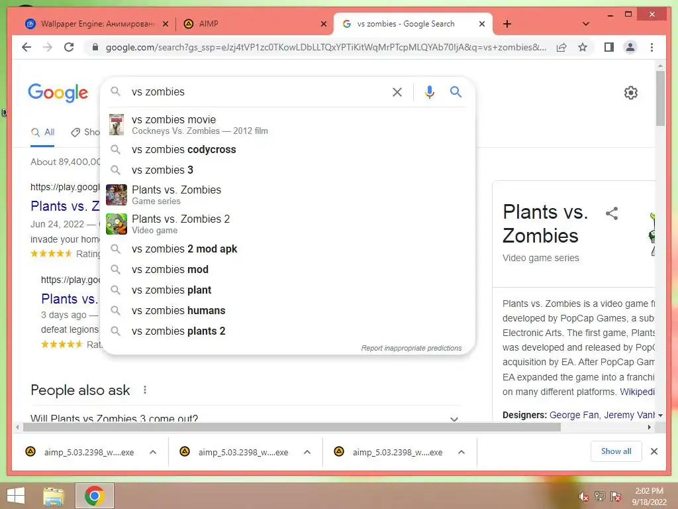This screenshot has width=678, height=509.
Task: Switch to the Wallpaper Engine tab
Action: coord(96,24)
